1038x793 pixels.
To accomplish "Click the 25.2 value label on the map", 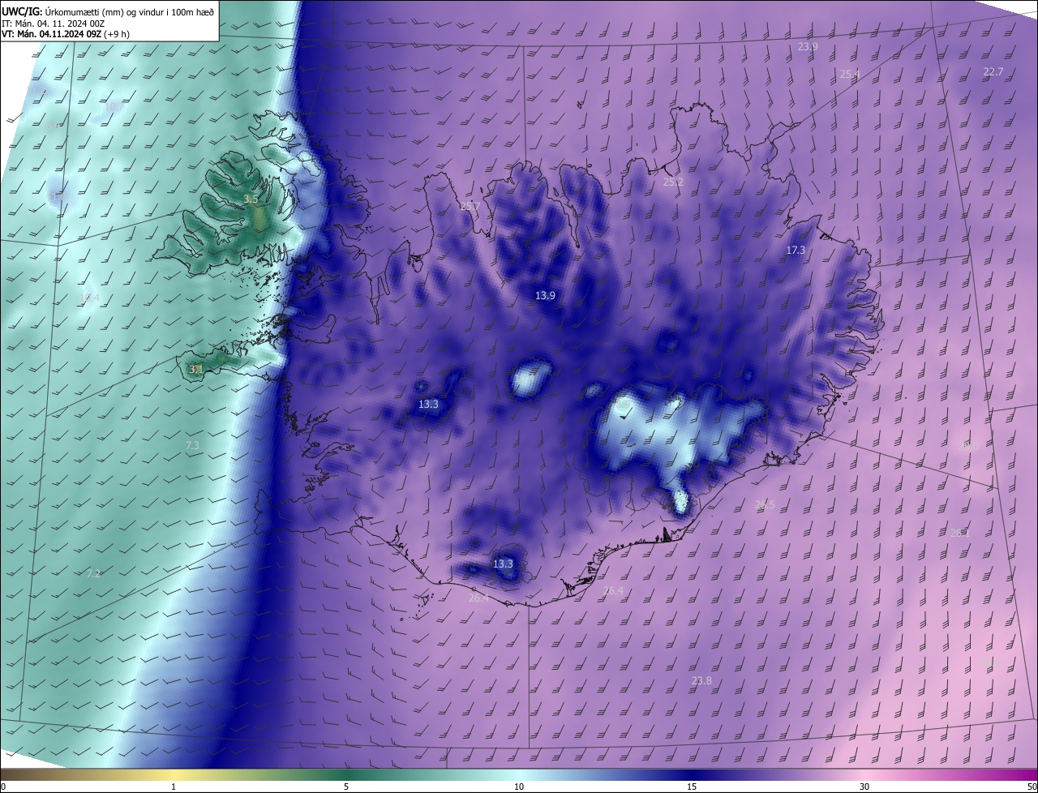I will pos(673,182).
